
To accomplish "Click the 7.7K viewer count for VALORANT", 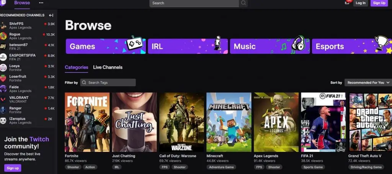I will [51, 98].
